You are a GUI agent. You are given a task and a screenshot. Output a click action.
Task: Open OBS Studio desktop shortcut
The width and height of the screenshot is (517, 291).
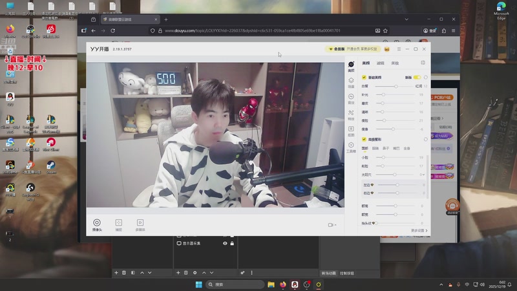30,32
